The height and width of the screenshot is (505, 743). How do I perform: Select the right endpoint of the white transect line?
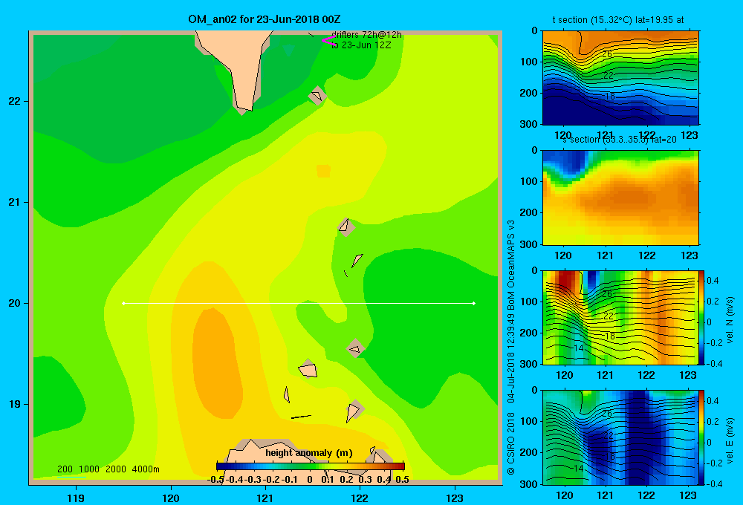coord(474,303)
